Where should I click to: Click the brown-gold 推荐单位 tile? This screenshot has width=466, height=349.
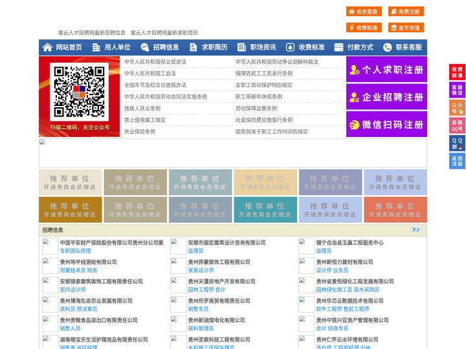[x=71, y=209]
